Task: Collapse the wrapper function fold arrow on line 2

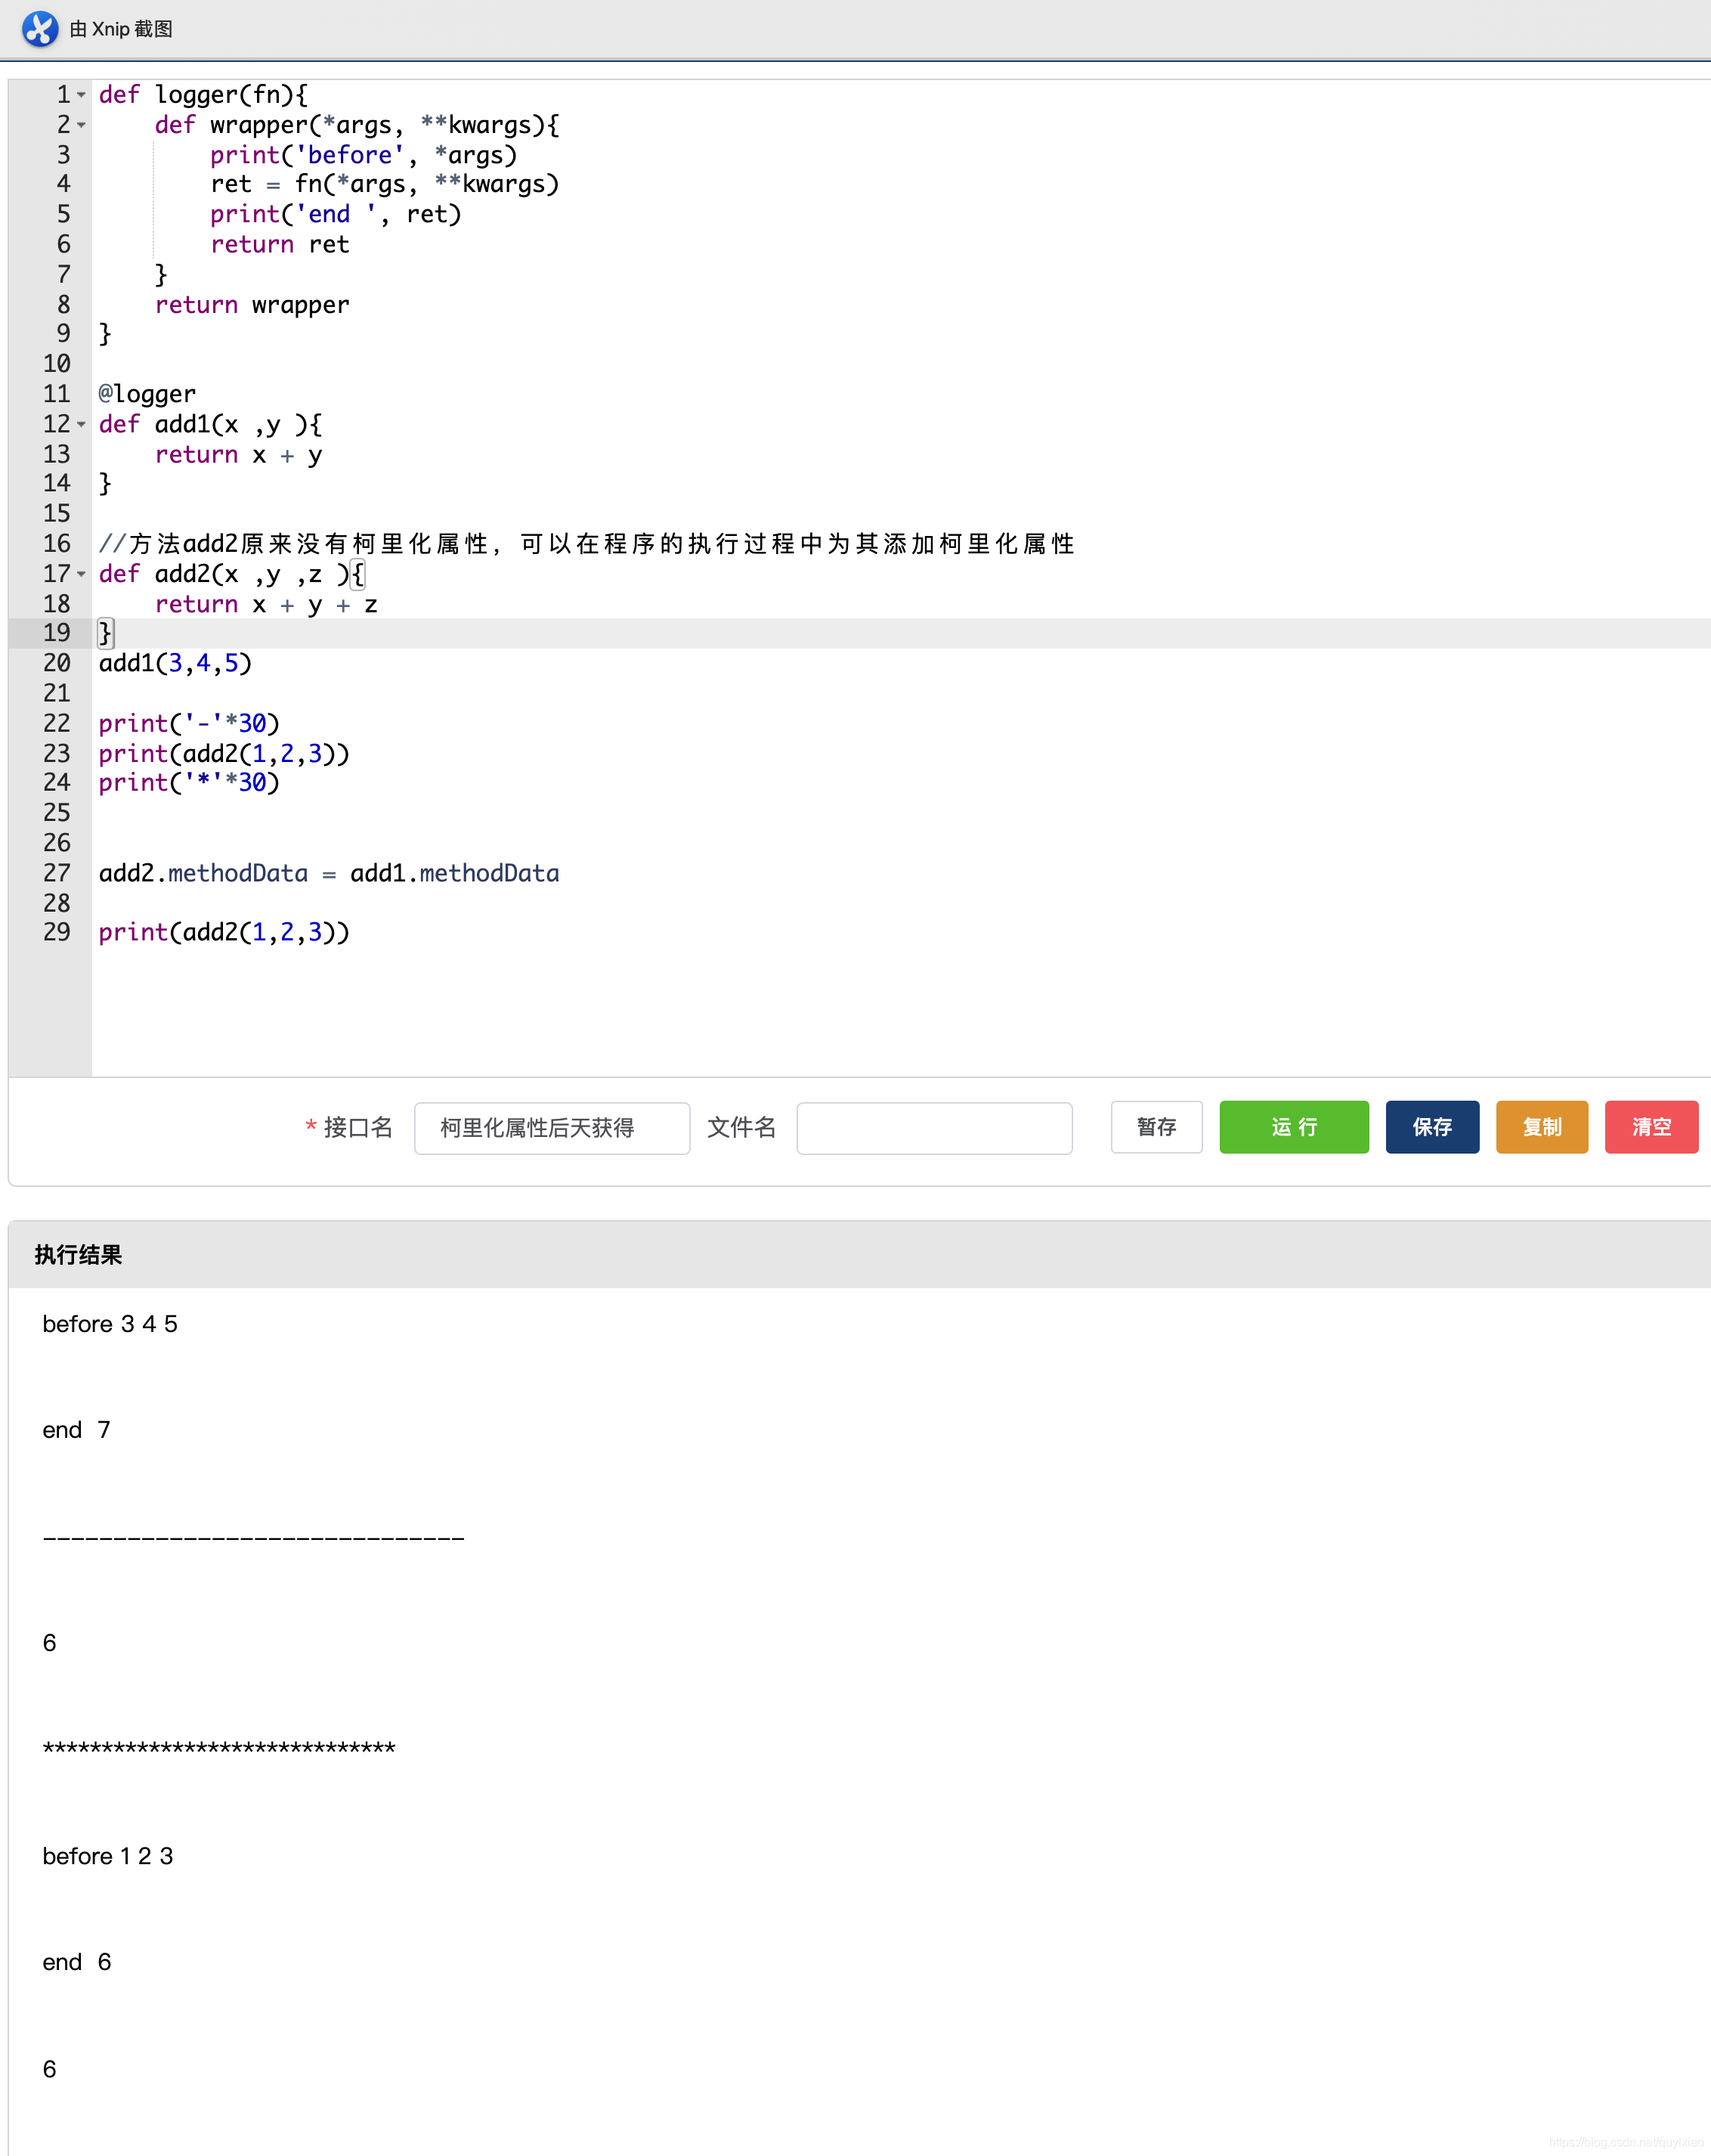Action: (x=82, y=125)
